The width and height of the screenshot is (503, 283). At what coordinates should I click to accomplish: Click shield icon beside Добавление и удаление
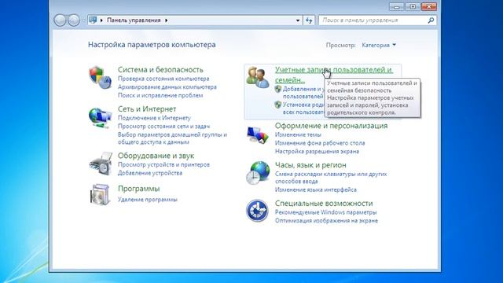[278, 89]
